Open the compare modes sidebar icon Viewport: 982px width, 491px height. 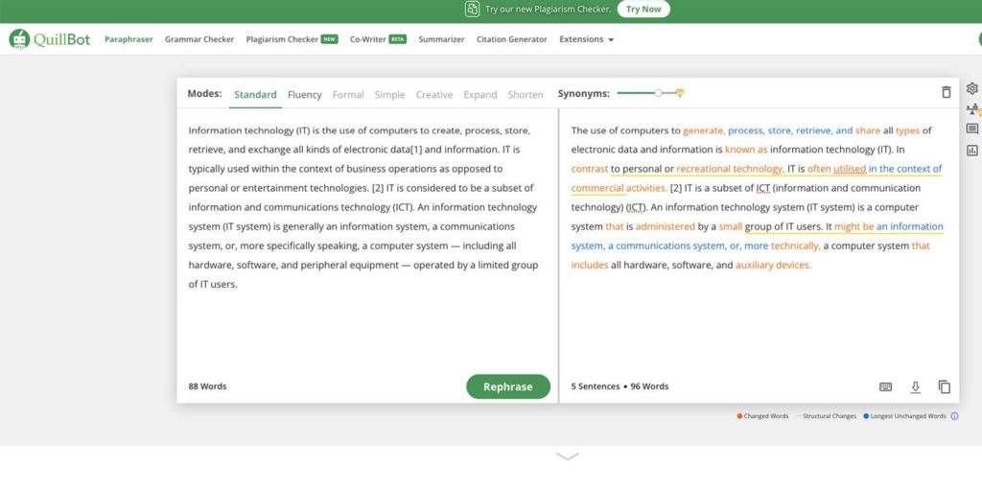(x=972, y=109)
